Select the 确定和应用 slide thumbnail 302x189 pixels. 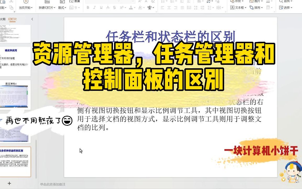point(15,61)
